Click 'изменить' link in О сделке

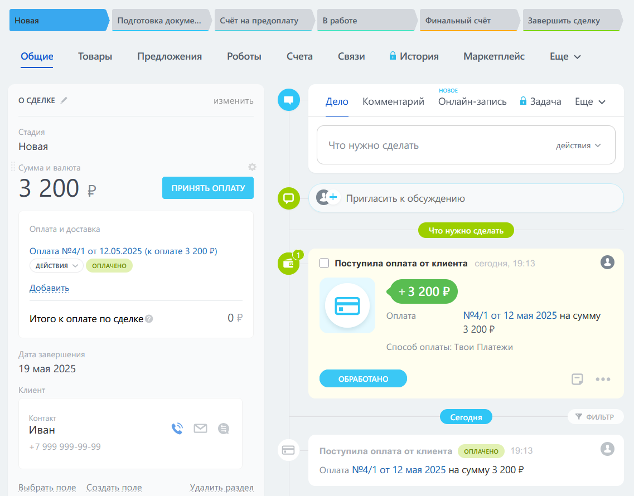(233, 101)
